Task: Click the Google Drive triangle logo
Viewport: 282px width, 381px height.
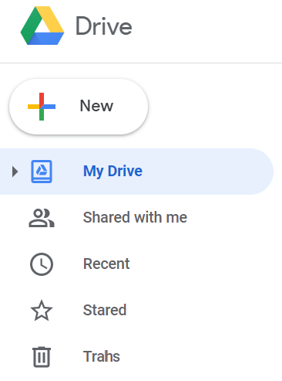Action: pos(42,26)
